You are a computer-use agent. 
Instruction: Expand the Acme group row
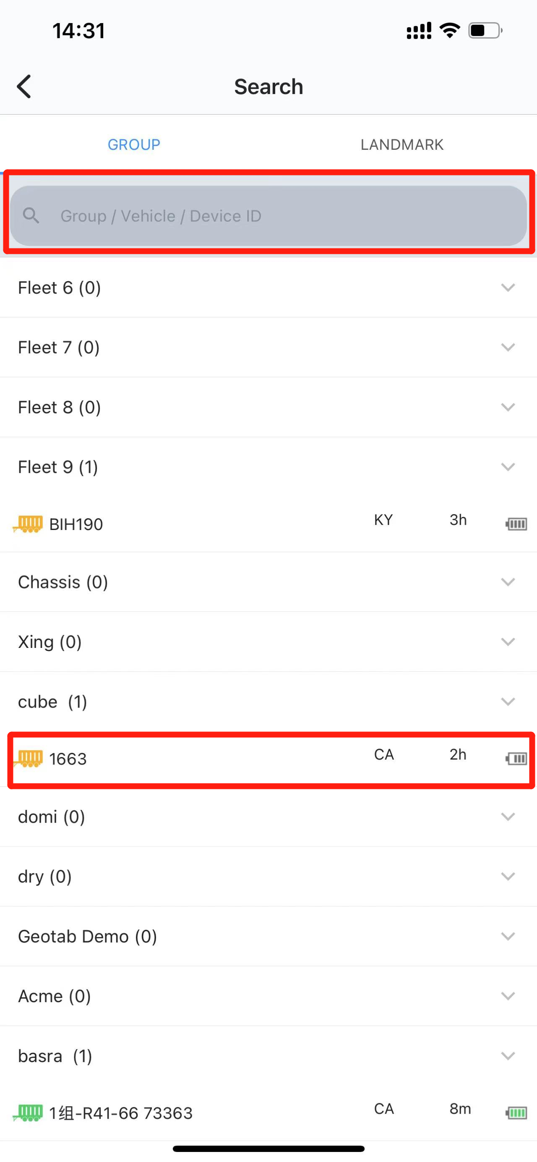[54, 996]
